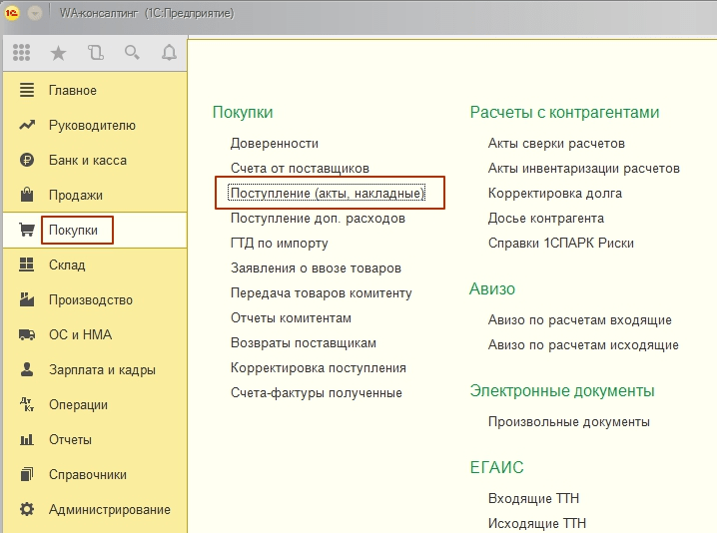Click the Банк и касса ruble icon
717x533 pixels.
click(27, 161)
